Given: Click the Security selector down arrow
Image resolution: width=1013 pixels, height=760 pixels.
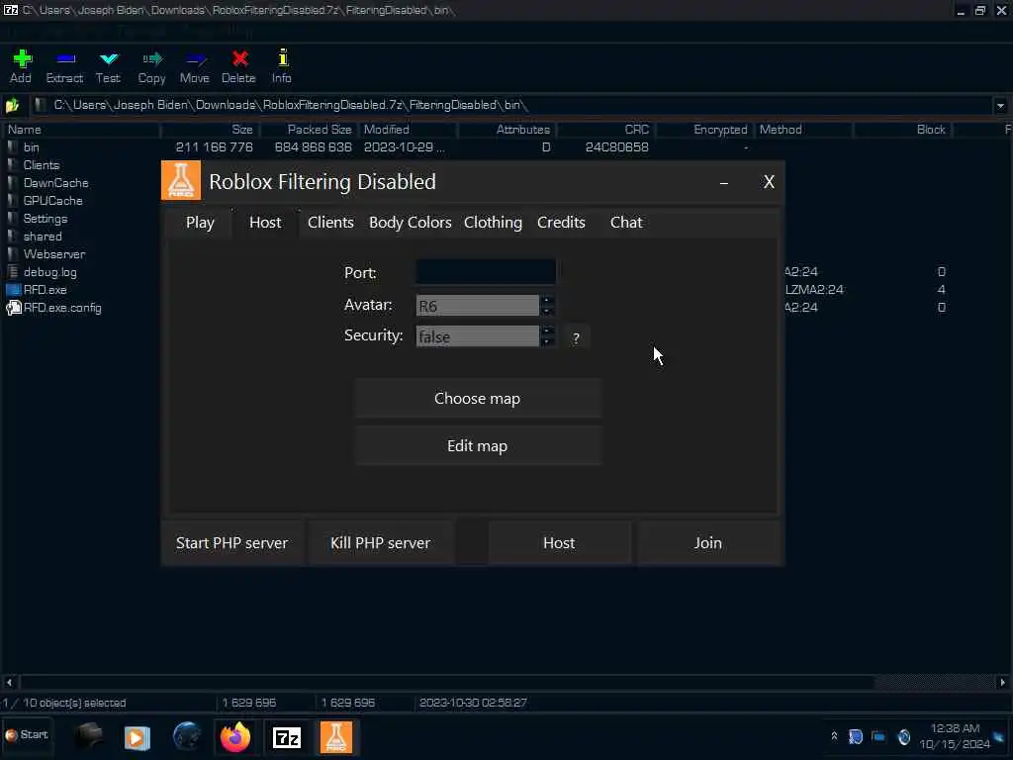Looking at the screenshot, I should (547, 341).
